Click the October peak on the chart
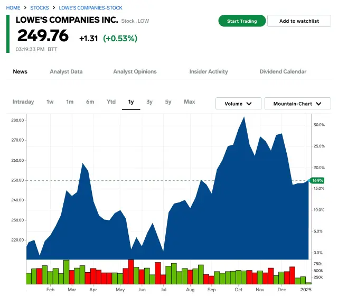Viewport: 338px width, 296px height. tap(243, 117)
